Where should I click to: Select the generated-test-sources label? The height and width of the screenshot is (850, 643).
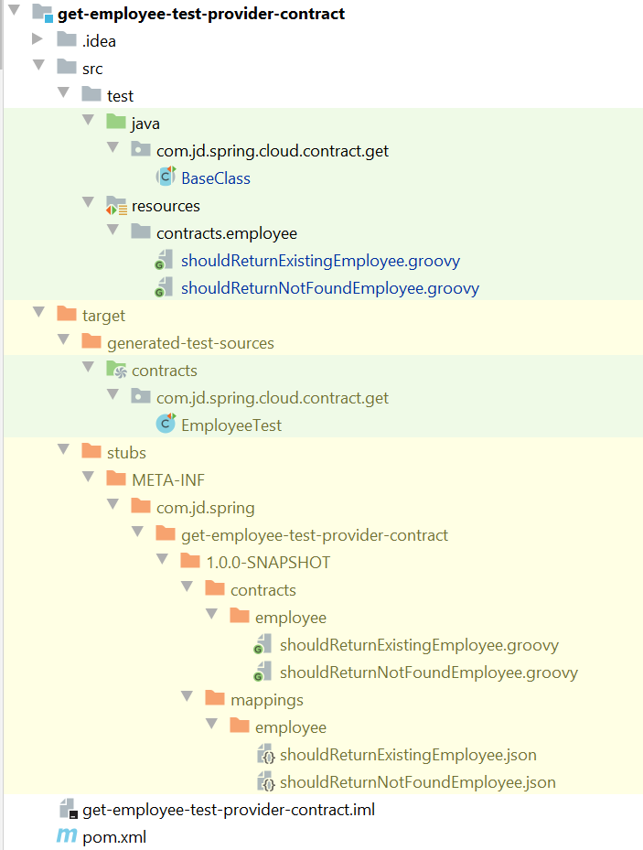click(190, 343)
